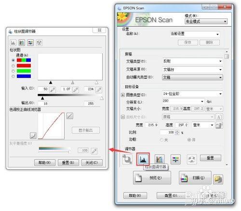Open the mode dropdown in EPSON Scan
Screen dimensions: 241x211
click(x=206, y=21)
